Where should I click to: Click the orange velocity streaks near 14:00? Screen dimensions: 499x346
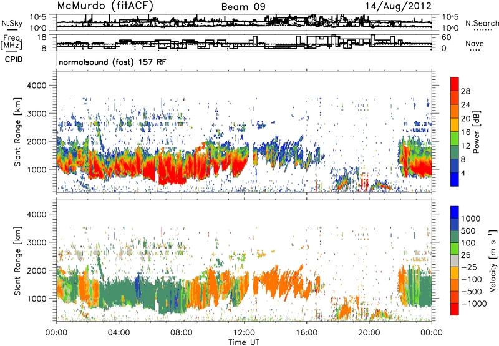click(x=277, y=282)
